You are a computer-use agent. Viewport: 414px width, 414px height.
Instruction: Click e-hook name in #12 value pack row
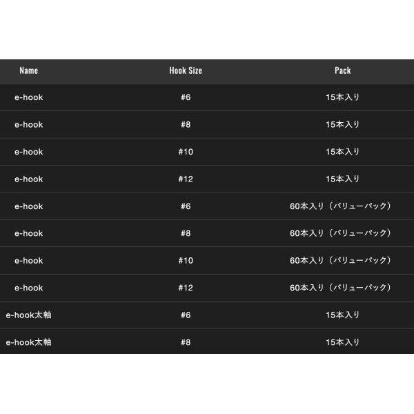[28, 288]
